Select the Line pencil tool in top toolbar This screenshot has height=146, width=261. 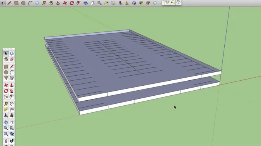click(x=9, y=3)
